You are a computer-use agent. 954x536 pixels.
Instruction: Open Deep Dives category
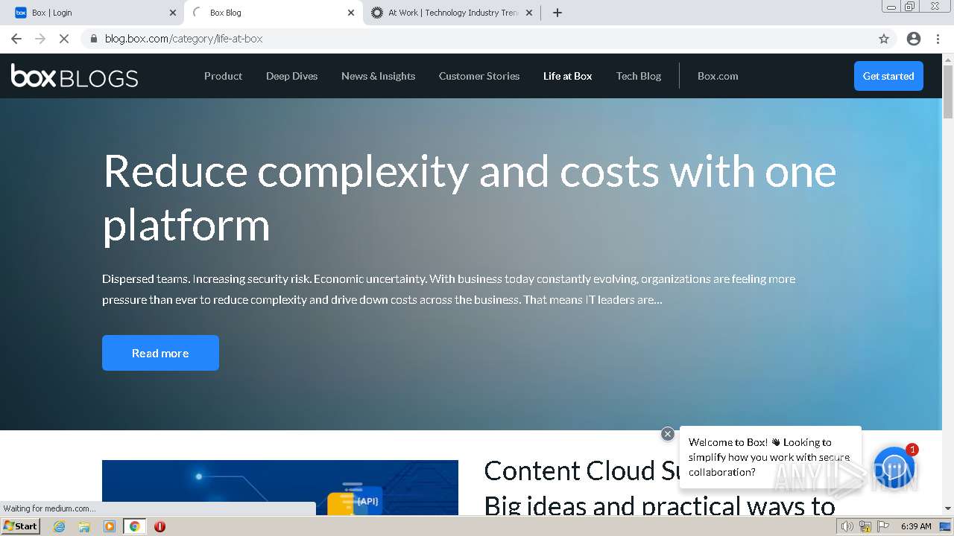(291, 76)
